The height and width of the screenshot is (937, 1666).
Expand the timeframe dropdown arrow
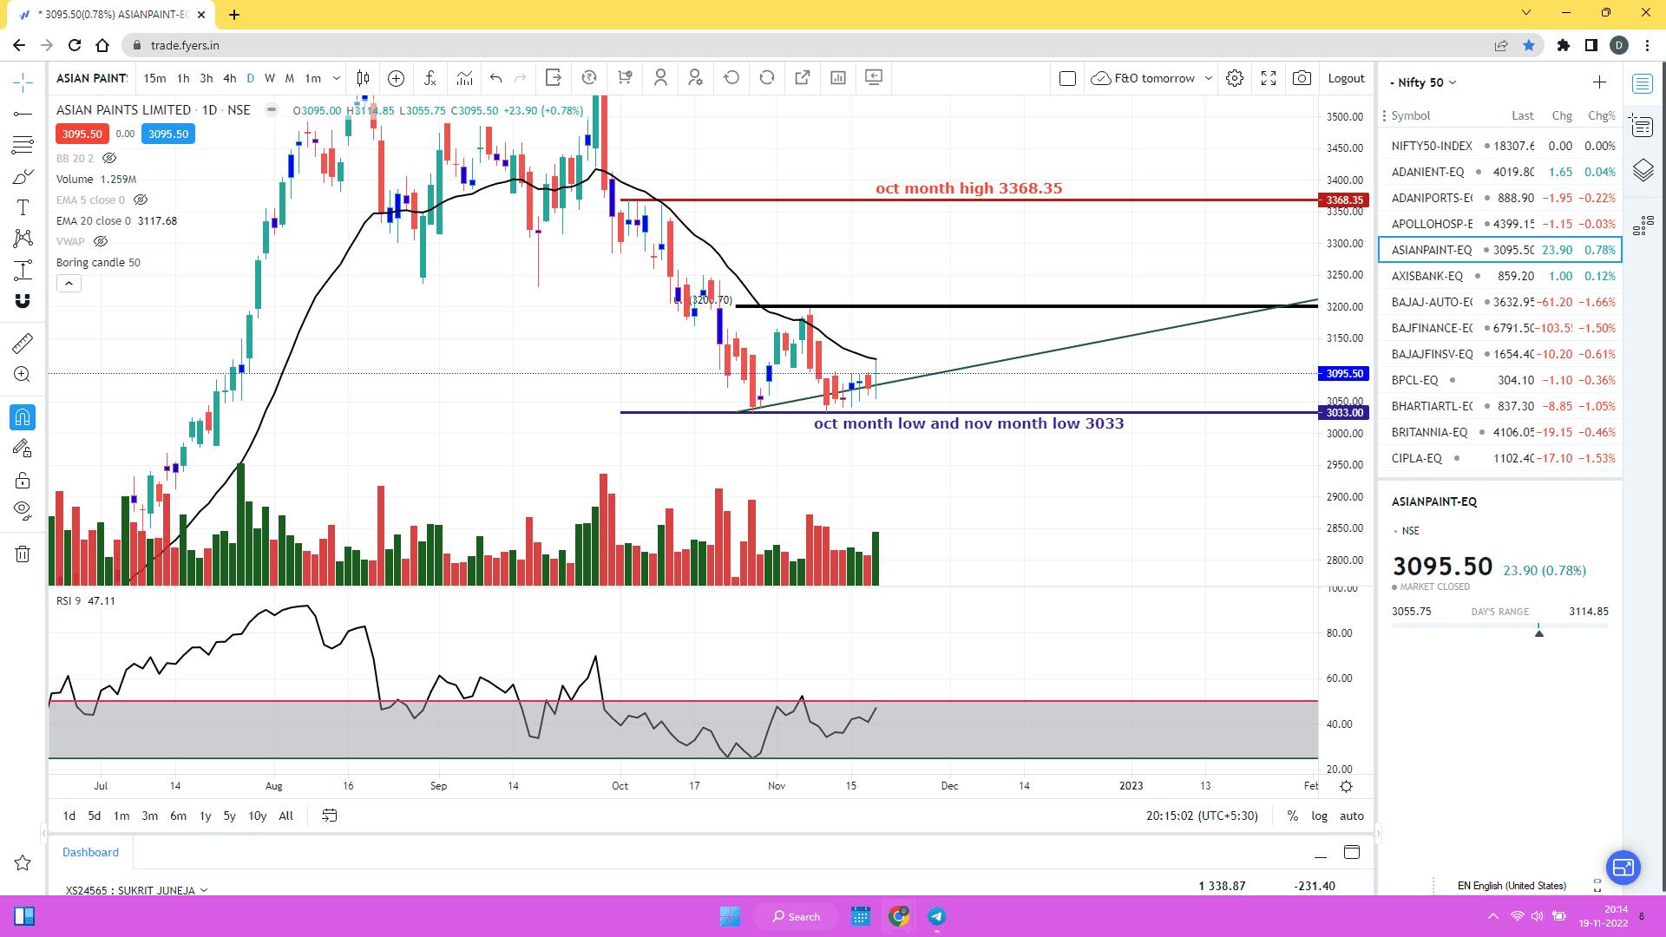(337, 78)
